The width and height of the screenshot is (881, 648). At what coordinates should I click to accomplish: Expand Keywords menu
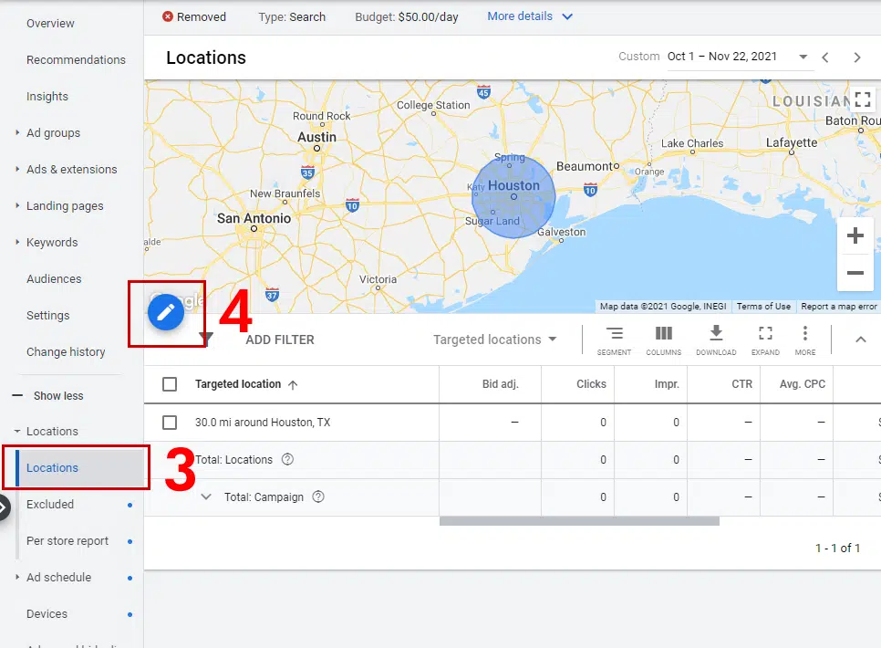pos(17,243)
